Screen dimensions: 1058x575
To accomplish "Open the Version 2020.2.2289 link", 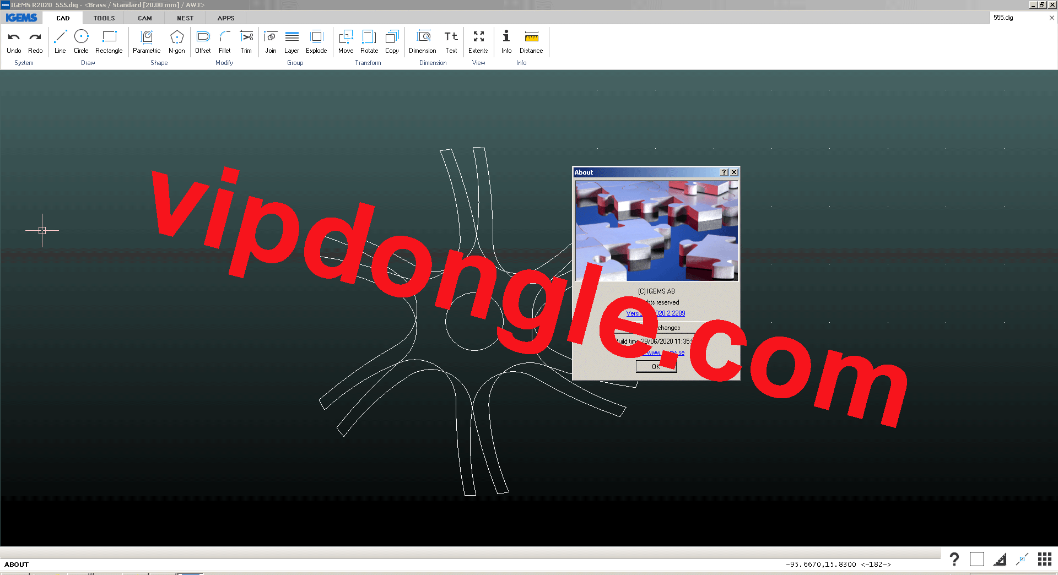I will [x=656, y=313].
